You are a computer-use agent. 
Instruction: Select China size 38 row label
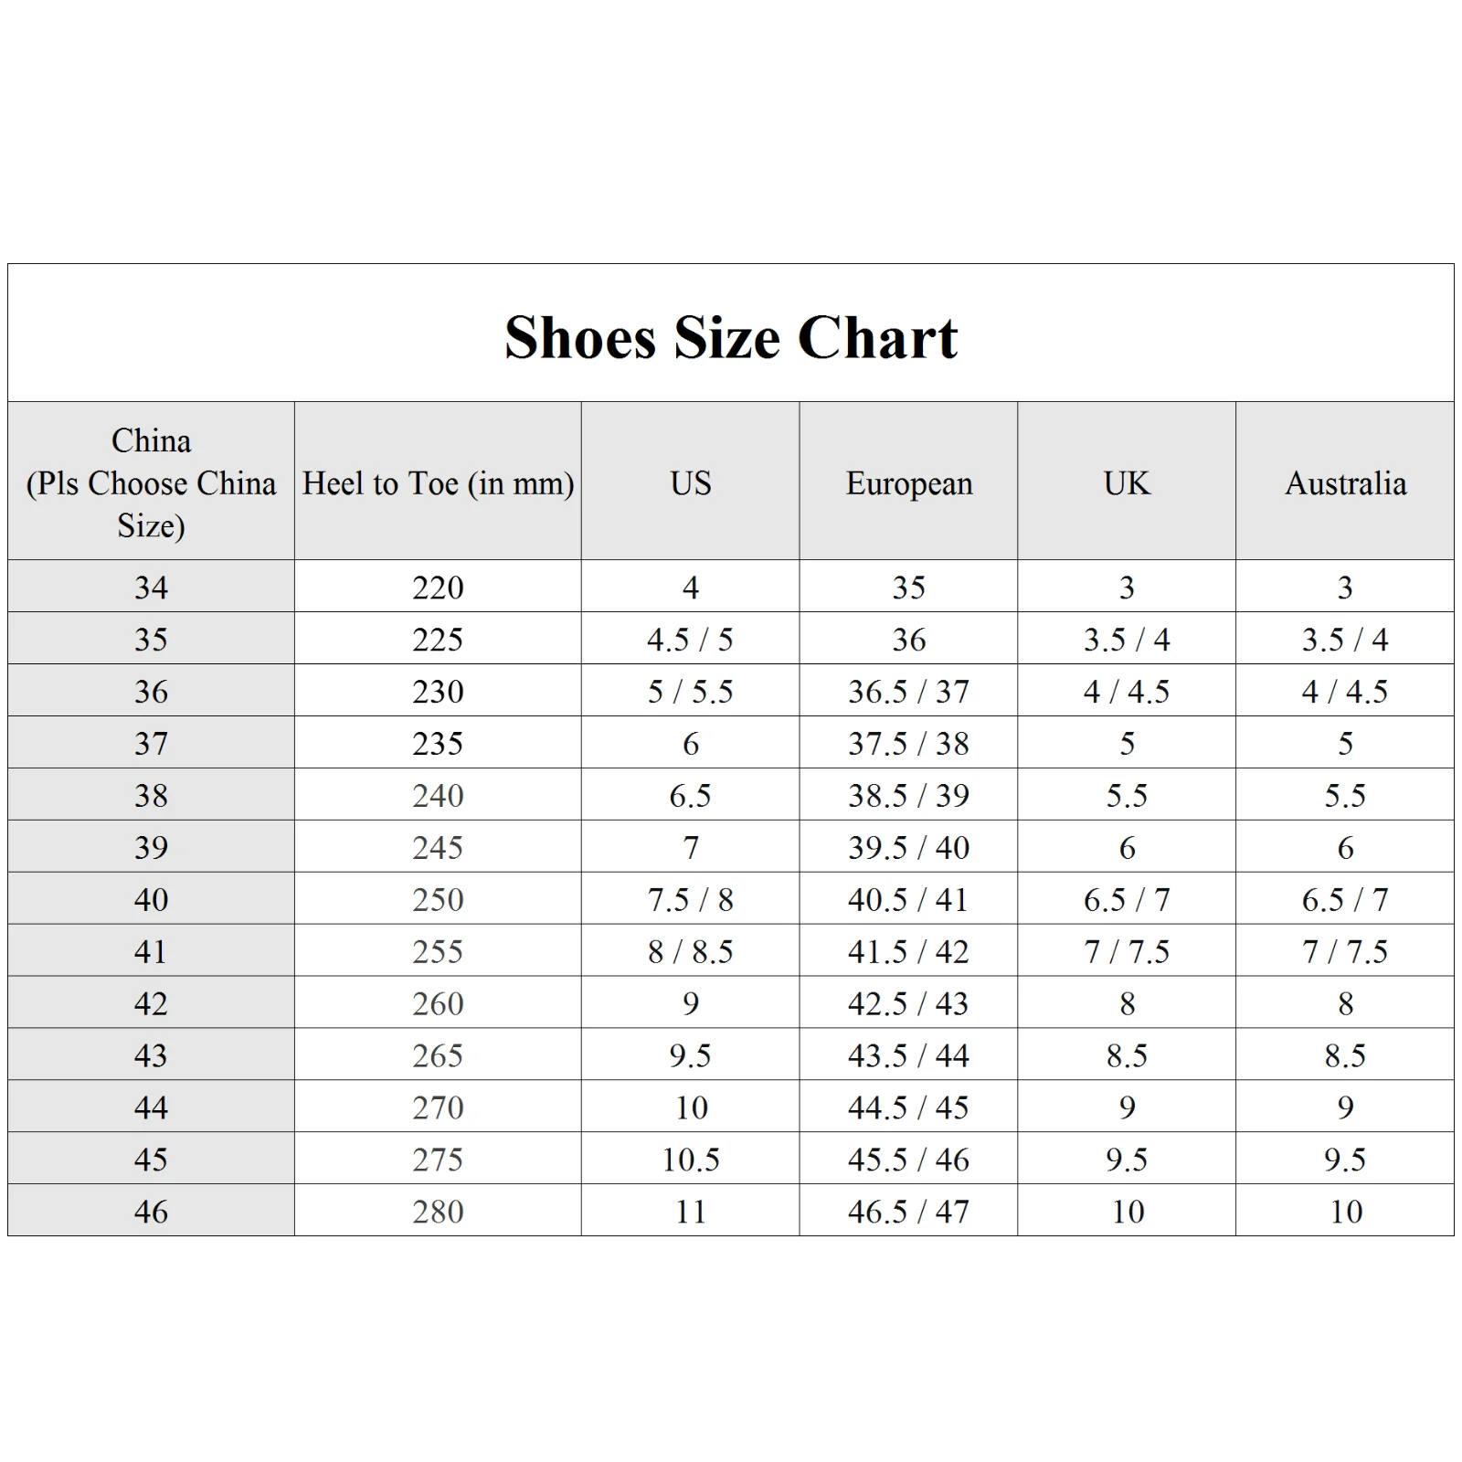click(x=151, y=795)
